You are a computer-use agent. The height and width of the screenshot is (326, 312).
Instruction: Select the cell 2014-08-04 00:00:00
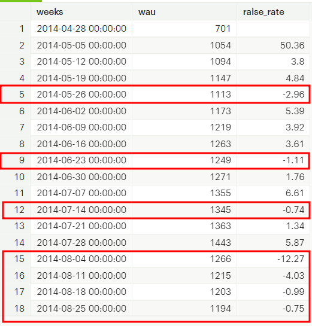(81, 258)
